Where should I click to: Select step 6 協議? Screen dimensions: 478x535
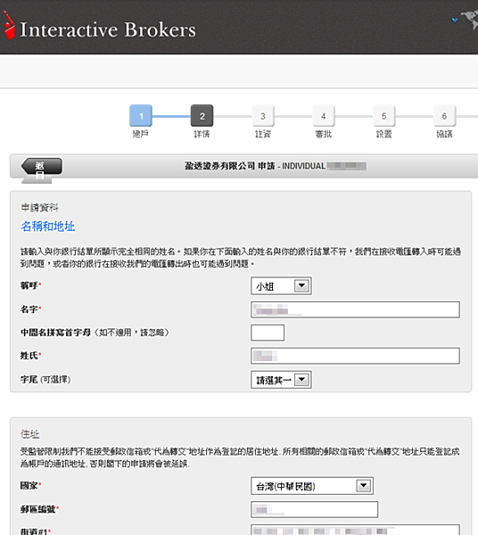pyautogui.click(x=444, y=116)
